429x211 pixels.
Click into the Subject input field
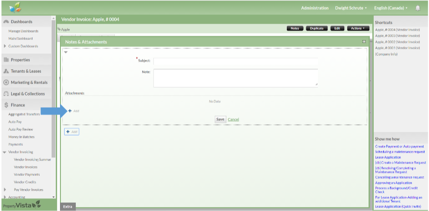tap(236, 61)
